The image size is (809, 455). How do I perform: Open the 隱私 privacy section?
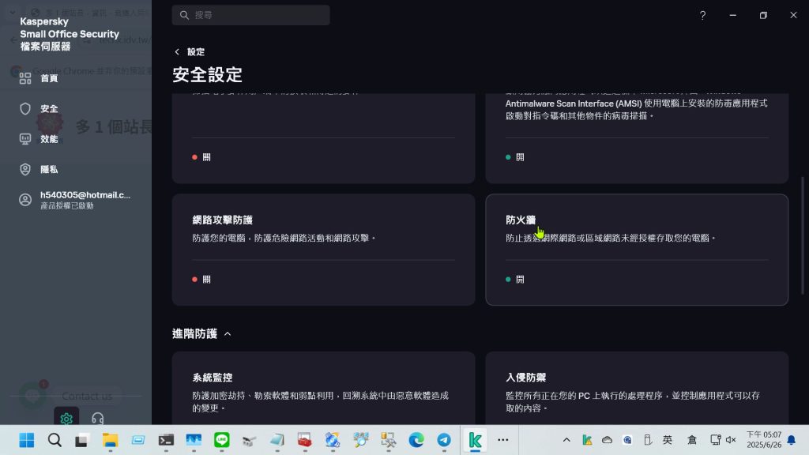click(48, 169)
